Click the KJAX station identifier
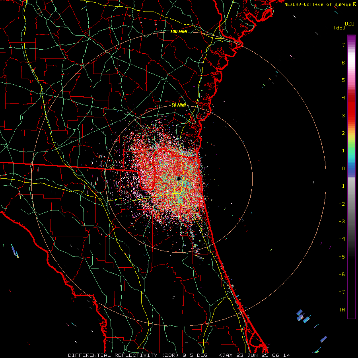This screenshot has width=358, height=358. coord(226,355)
